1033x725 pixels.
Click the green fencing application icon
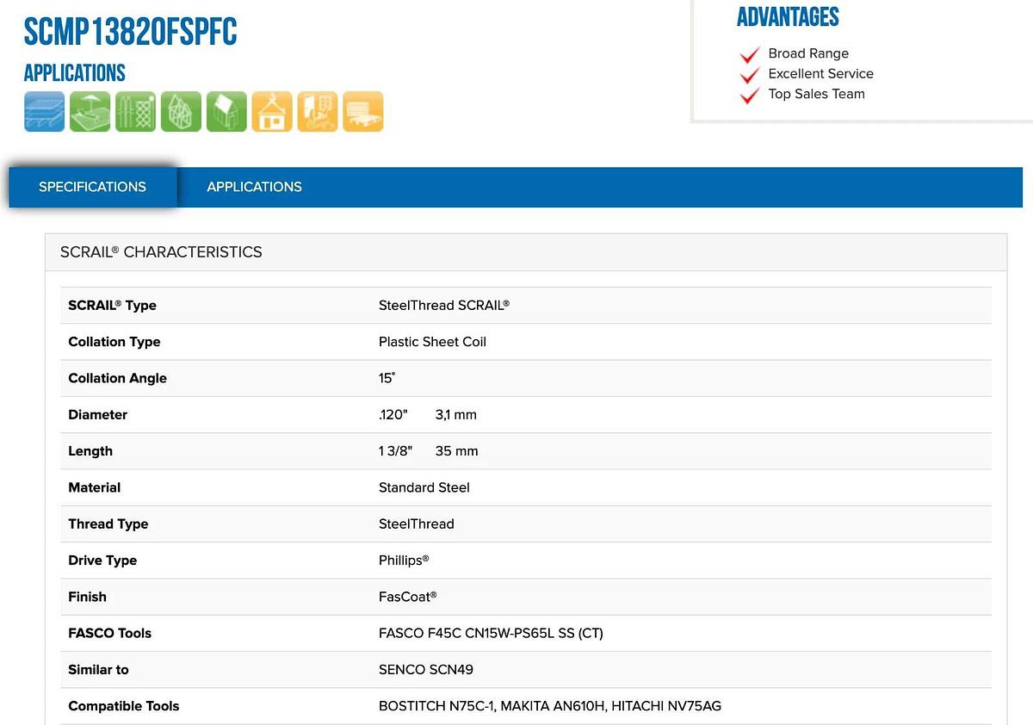click(135, 112)
